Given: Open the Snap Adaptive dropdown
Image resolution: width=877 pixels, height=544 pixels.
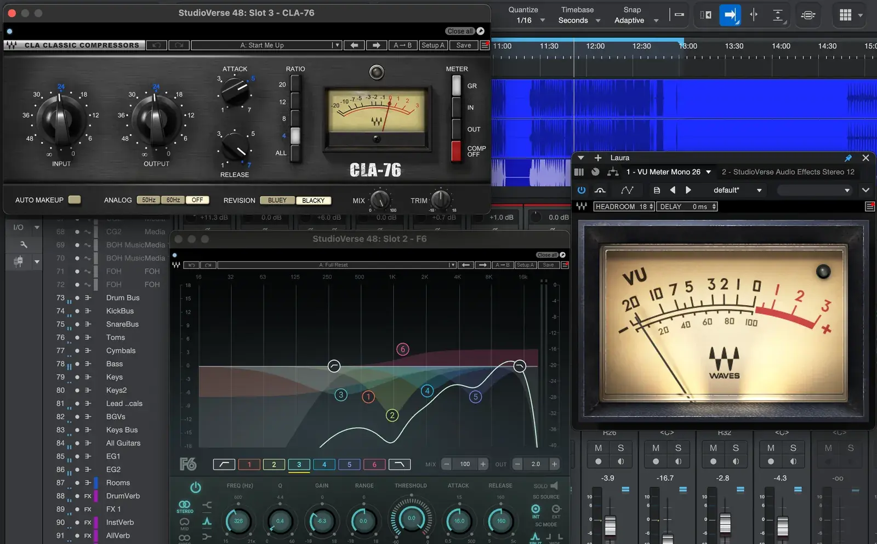Looking at the screenshot, I should (636, 20).
